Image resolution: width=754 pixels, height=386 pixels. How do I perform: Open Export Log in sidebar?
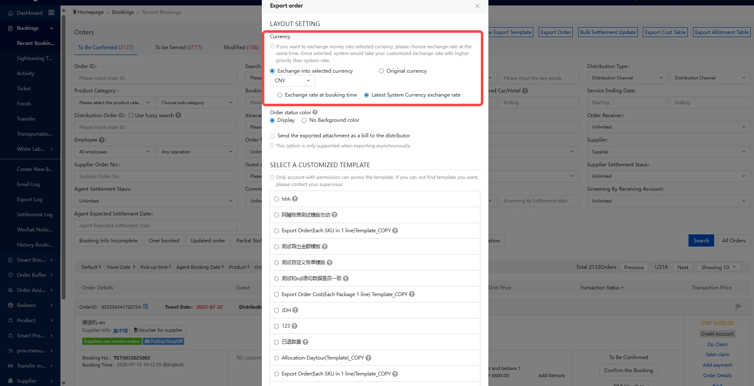(x=29, y=200)
